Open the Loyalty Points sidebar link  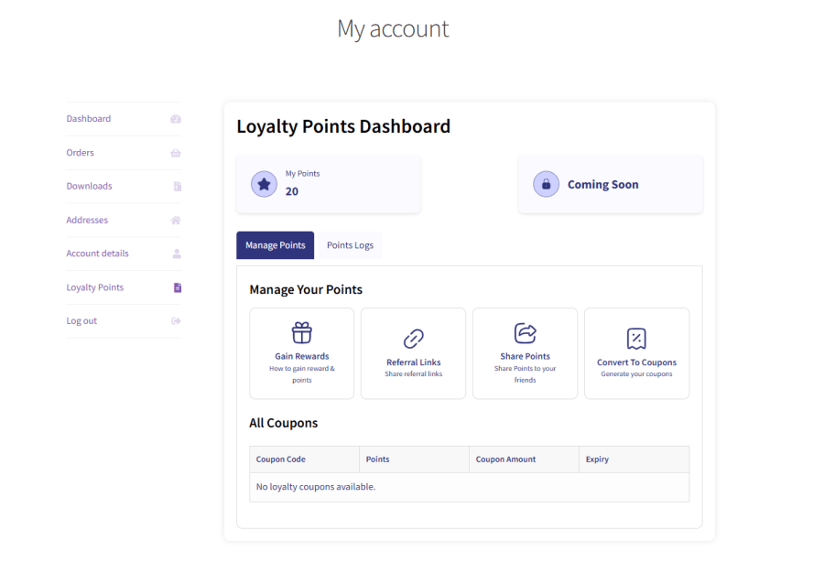coord(94,287)
